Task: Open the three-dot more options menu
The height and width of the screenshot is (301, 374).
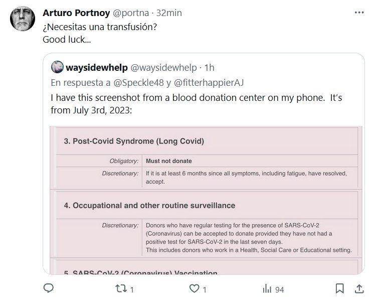Action: coord(359,13)
